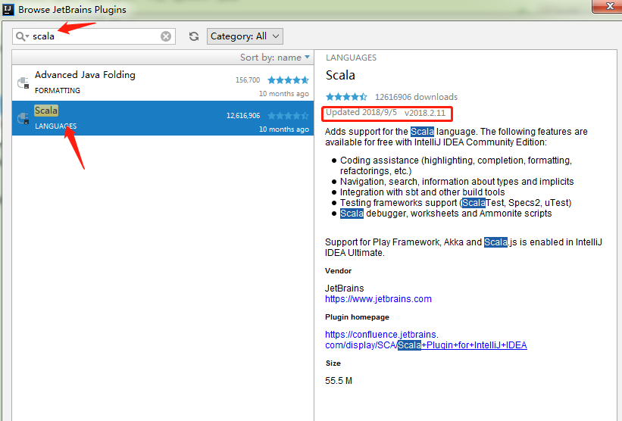Click the Plugin homepage heading

(357, 317)
